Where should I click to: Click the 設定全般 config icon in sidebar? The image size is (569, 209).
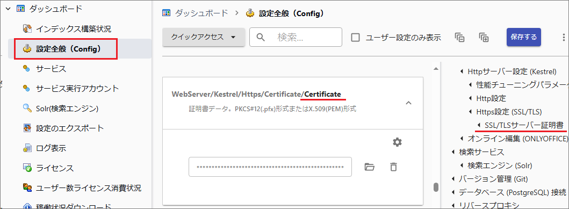coord(27,48)
